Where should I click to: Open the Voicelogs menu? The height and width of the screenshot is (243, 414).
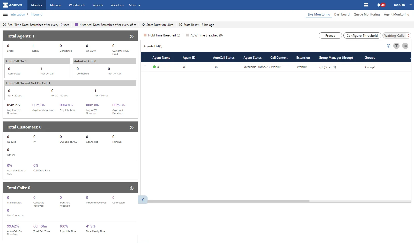coord(117,5)
